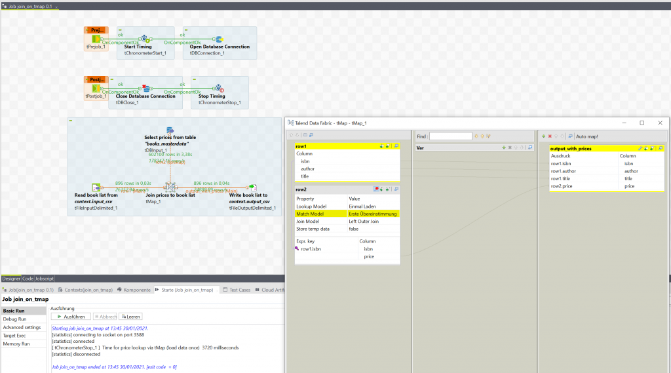This screenshot has height=373, width=671.
Task: Click the tMap_1 join component icon
Action: pyautogui.click(x=170, y=187)
